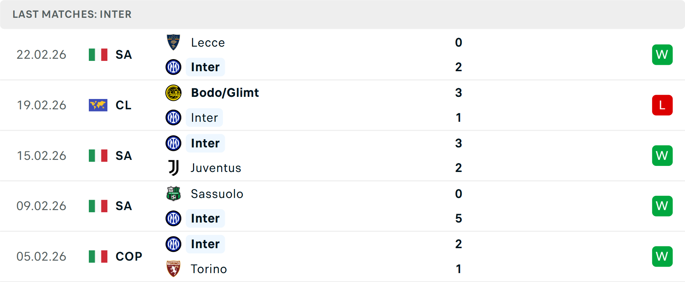This screenshot has width=685, height=282.
Task: Select the Inter logo next to Lecce match
Action: pos(173,67)
